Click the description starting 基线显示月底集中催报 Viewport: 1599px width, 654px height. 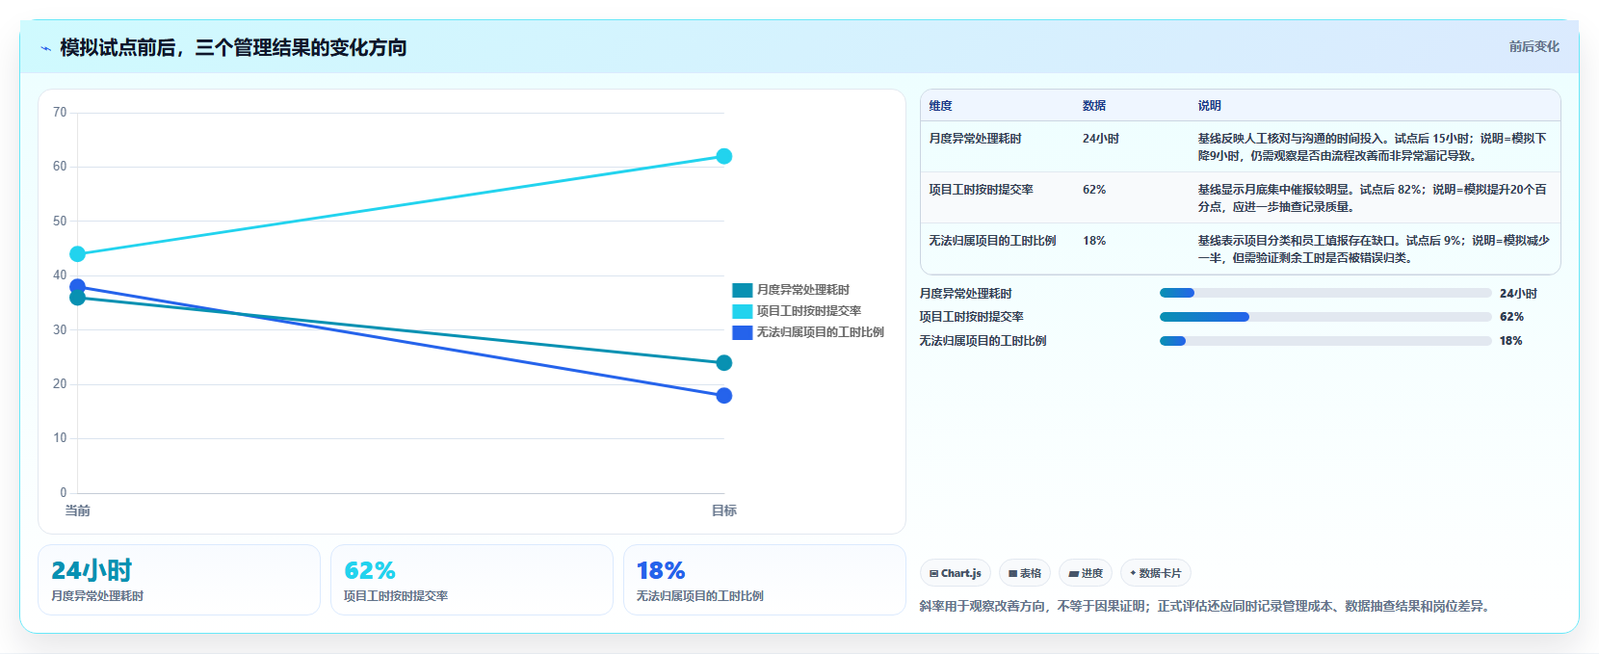[x=1373, y=198]
